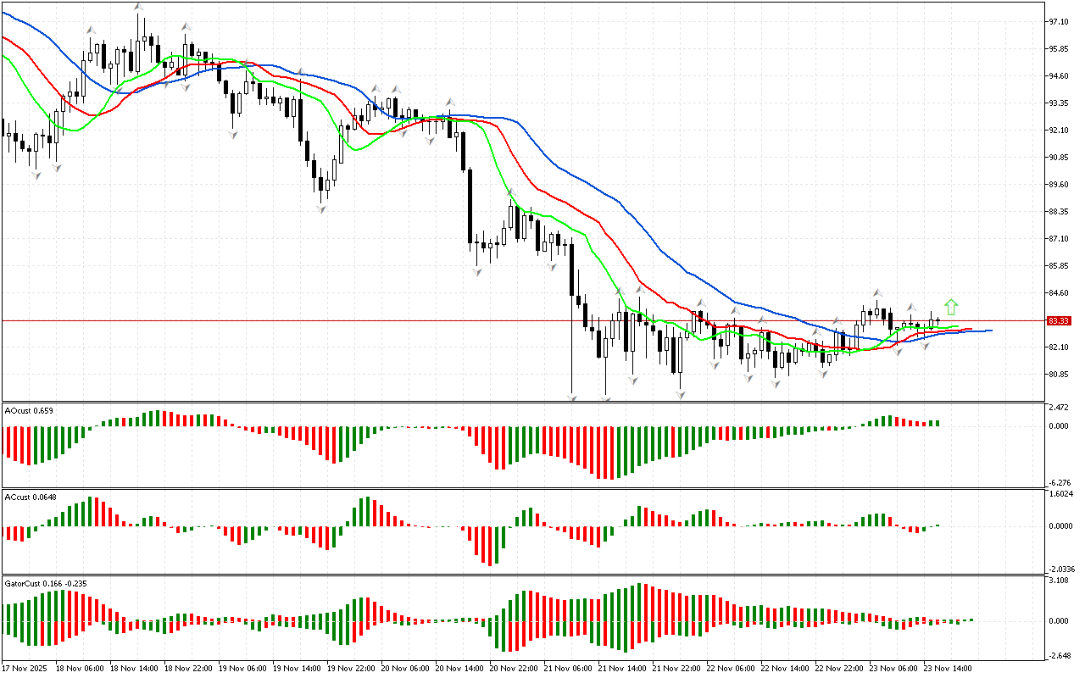Select the GatorCust 0.166 -0.235 label

pos(46,584)
